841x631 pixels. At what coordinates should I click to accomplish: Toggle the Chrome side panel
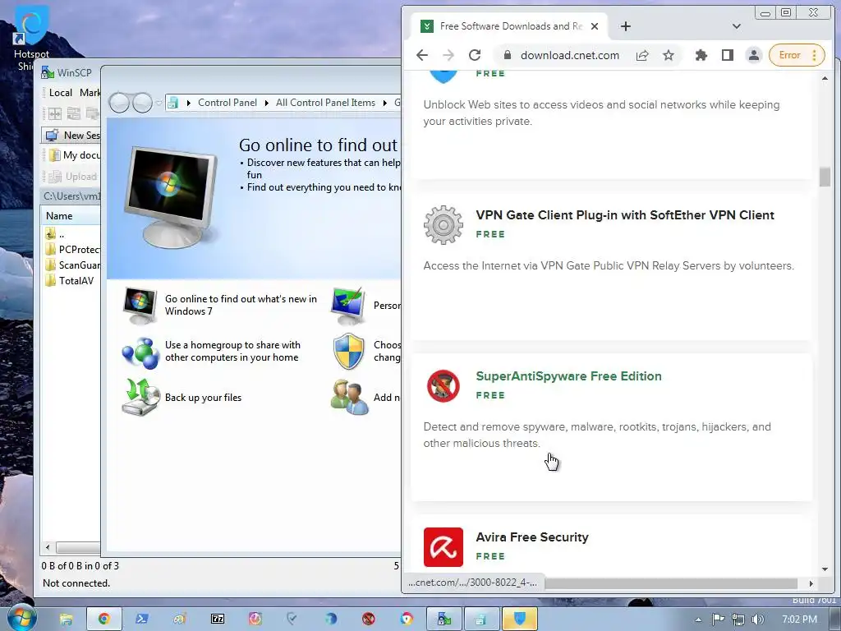[728, 55]
